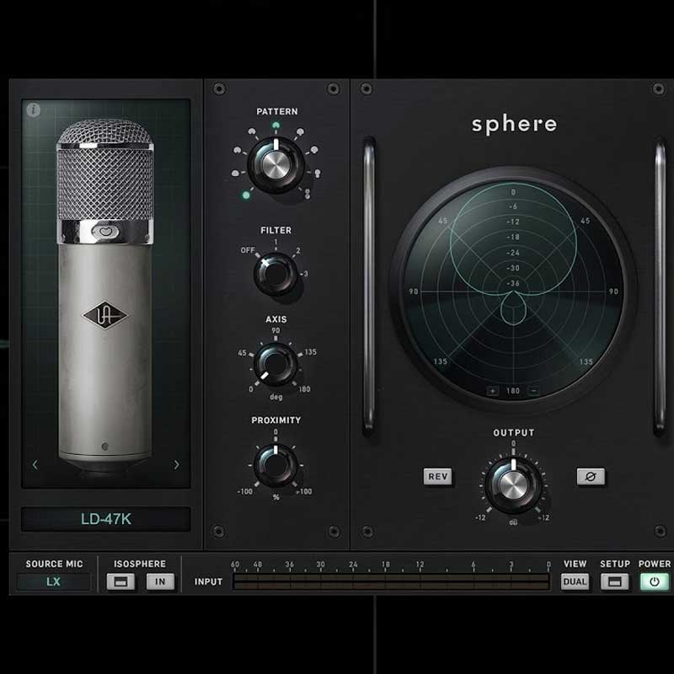The width and height of the screenshot is (674, 674).
Task: Click the Pattern knob
Action: 276,164
